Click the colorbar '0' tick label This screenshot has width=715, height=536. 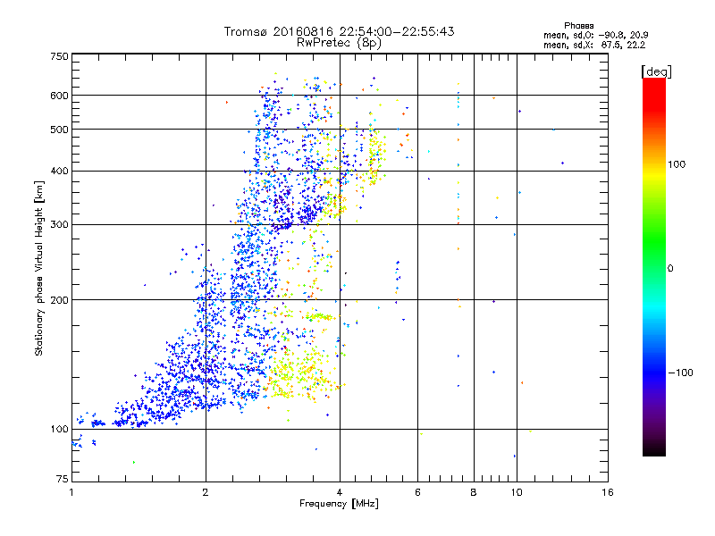[x=670, y=269]
